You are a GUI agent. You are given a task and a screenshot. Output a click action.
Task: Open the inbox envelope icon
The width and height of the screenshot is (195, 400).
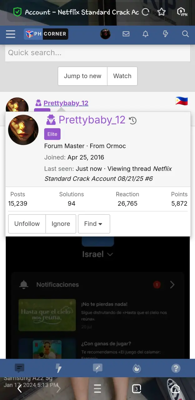[126, 34]
